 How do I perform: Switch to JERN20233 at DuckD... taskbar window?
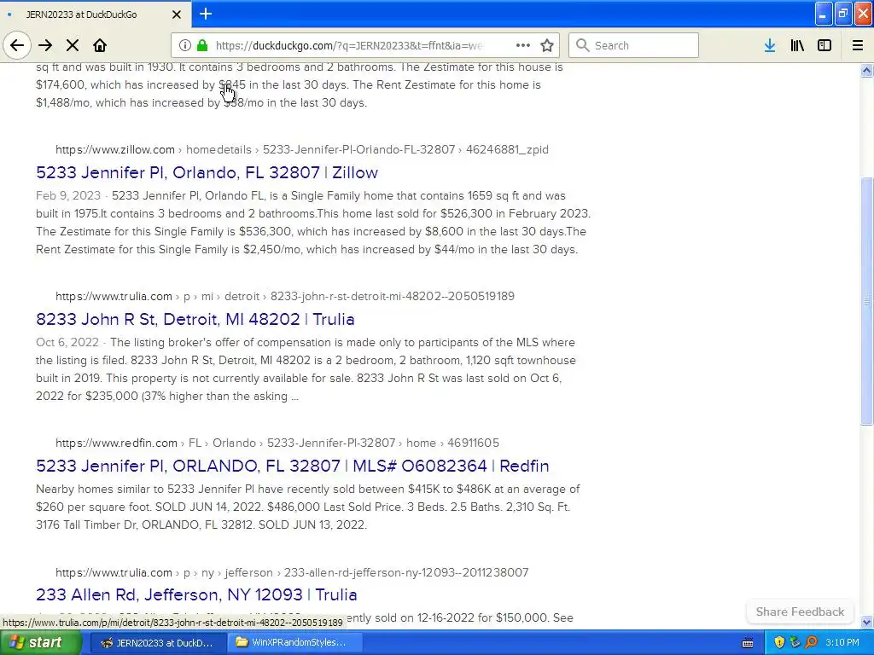coord(157,643)
